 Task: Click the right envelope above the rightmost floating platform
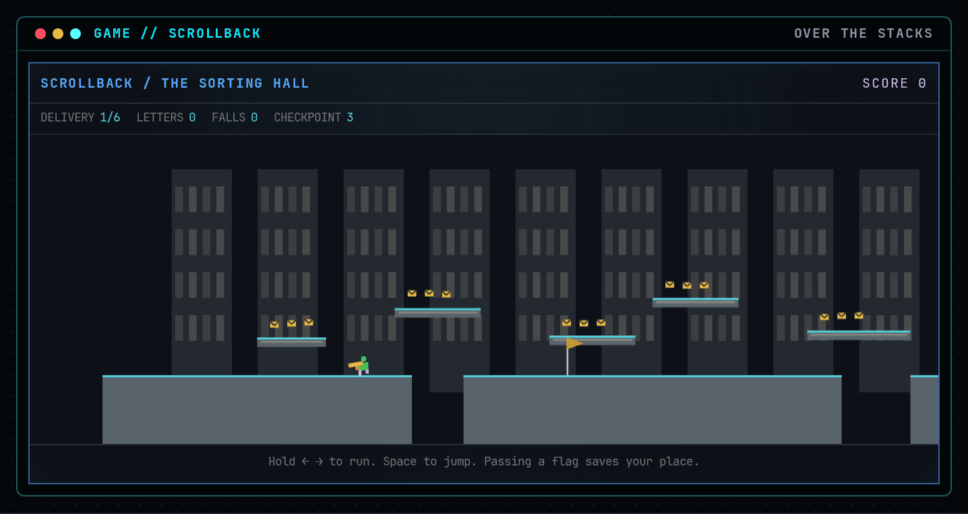click(859, 316)
